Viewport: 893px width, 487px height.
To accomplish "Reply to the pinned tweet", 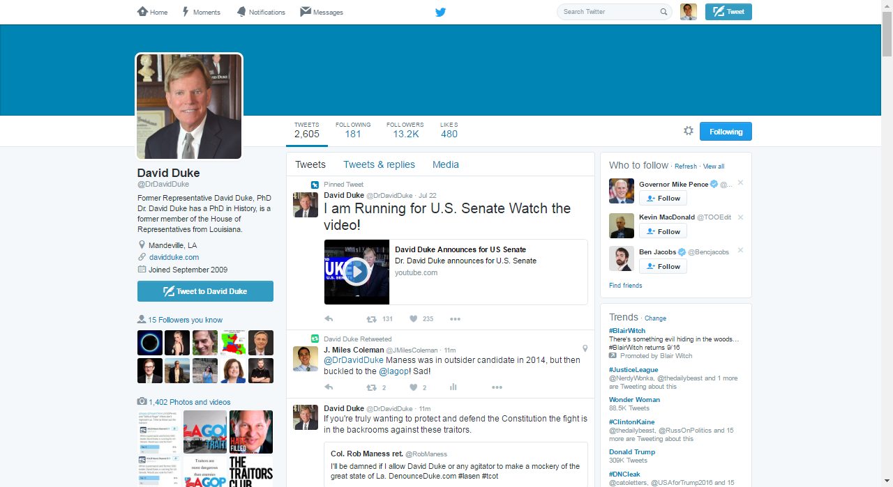I will point(329,319).
